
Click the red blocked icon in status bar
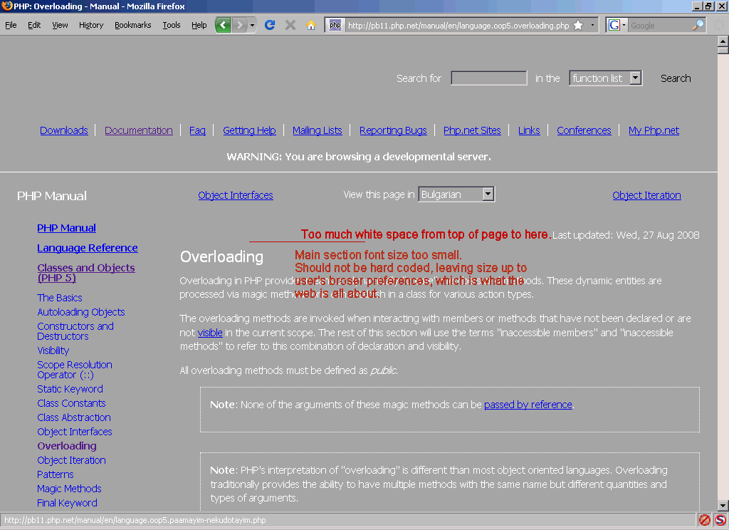705,520
